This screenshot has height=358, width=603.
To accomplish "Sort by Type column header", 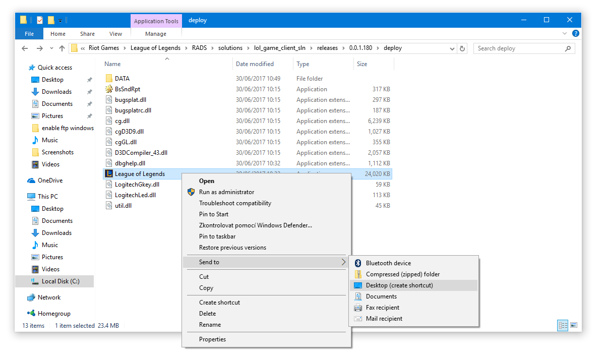I will [303, 64].
